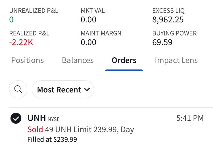Switch to the Positions tab
This screenshot has width=213, height=152.
28,60
